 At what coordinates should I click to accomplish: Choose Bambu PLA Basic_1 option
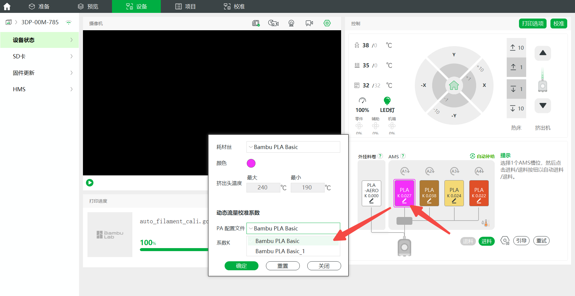click(x=293, y=251)
